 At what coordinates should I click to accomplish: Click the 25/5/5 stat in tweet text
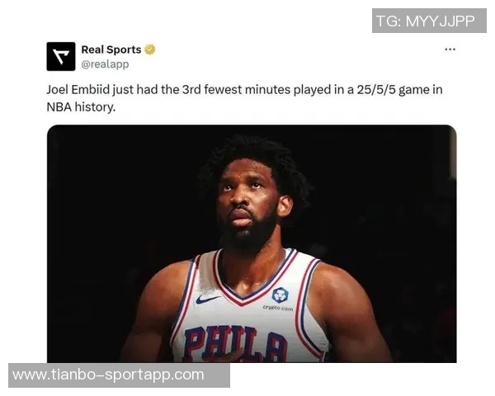[376, 90]
